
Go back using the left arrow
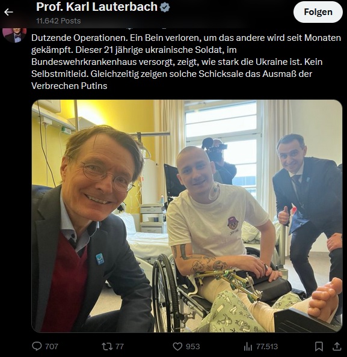[x=8, y=12]
